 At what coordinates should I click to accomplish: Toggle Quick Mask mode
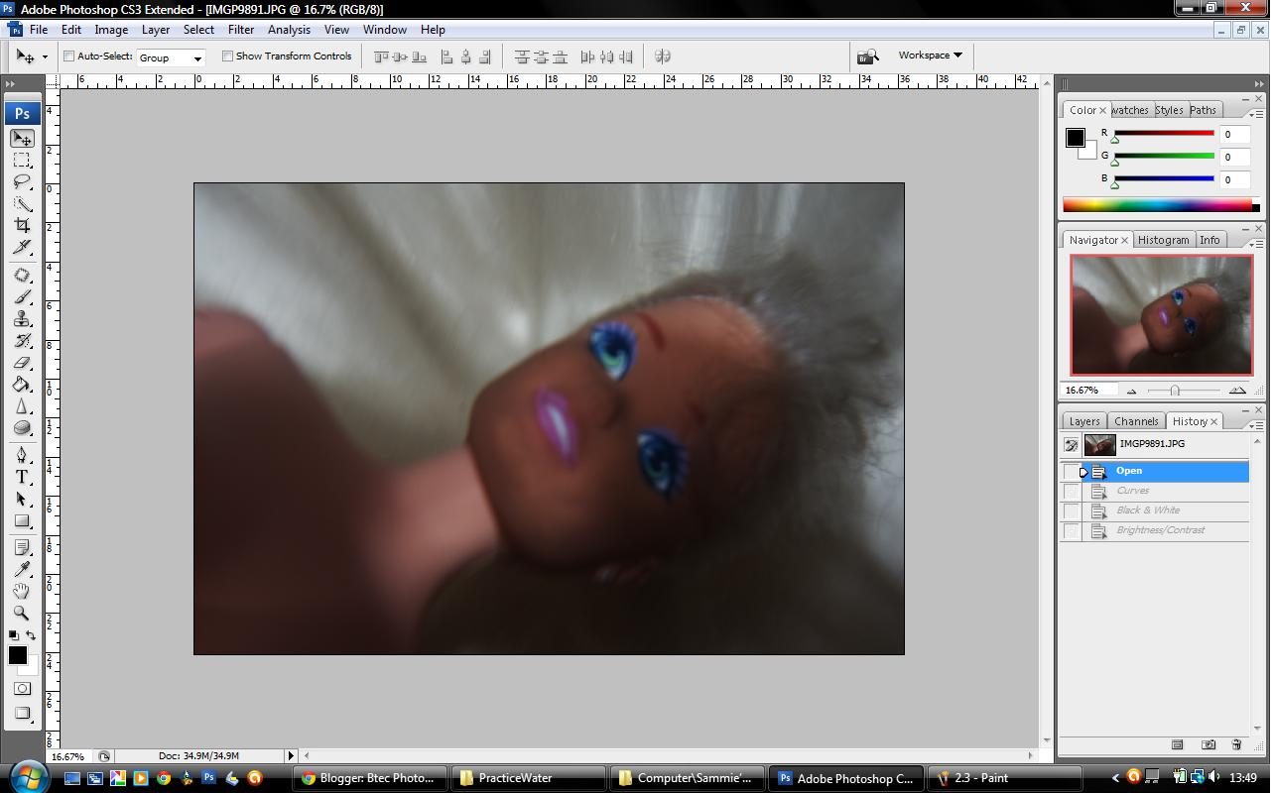point(22,688)
